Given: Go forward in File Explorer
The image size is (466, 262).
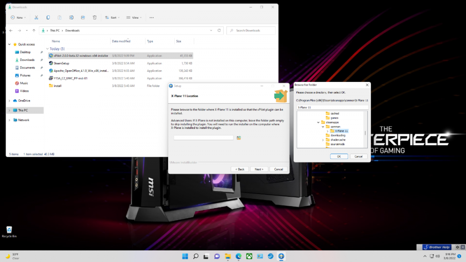Looking at the screenshot, I should [19, 30].
